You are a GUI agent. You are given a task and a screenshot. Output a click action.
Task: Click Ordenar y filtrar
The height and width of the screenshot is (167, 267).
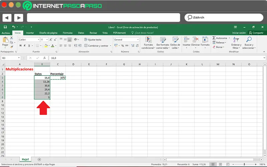coord(236,43)
